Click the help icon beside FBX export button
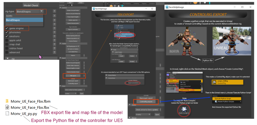 pyautogui.click(x=84, y=76)
